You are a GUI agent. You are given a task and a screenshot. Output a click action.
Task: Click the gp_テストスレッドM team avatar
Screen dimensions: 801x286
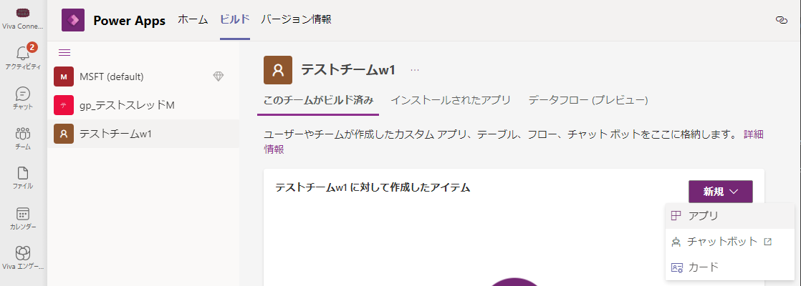click(64, 105)
